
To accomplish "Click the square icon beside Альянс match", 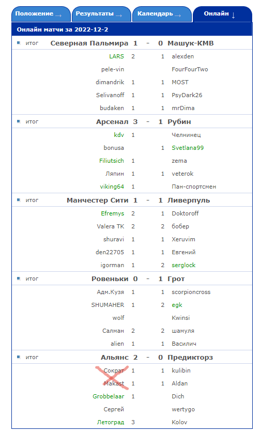I will [19, 357].
